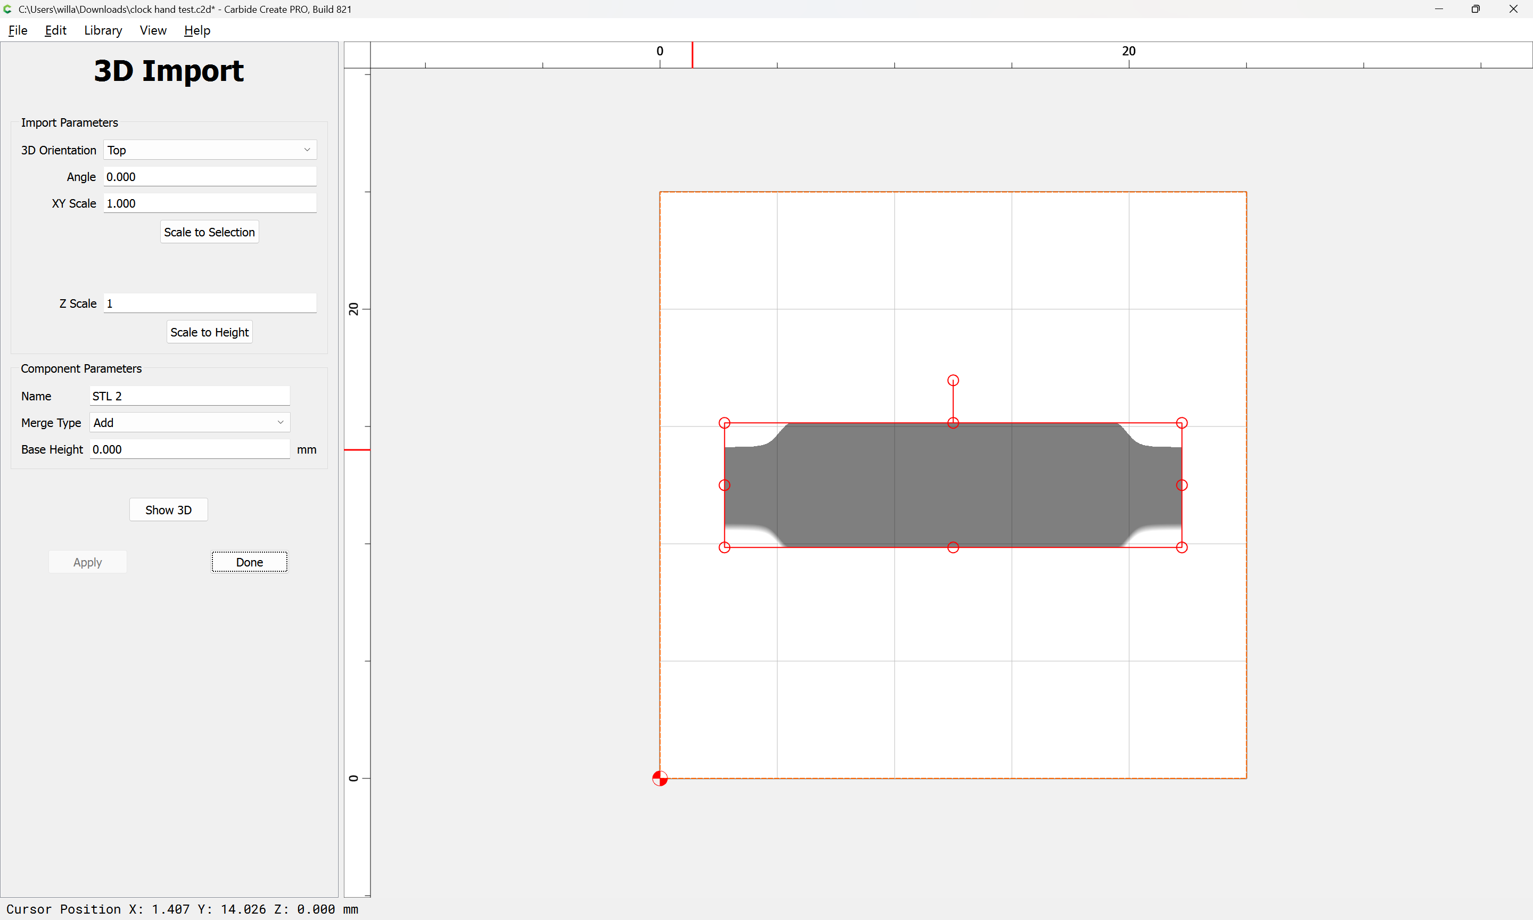Open the View menu
1533x920 pixels.
click(152, 30)
